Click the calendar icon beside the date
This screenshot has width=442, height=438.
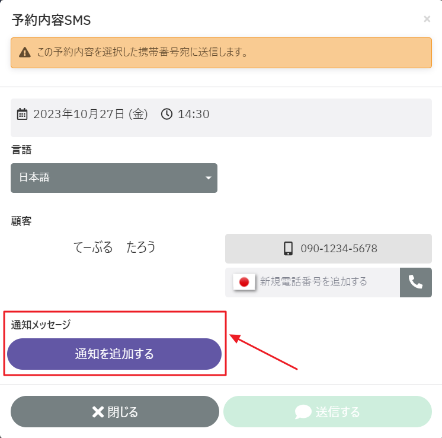click(22, 114)
